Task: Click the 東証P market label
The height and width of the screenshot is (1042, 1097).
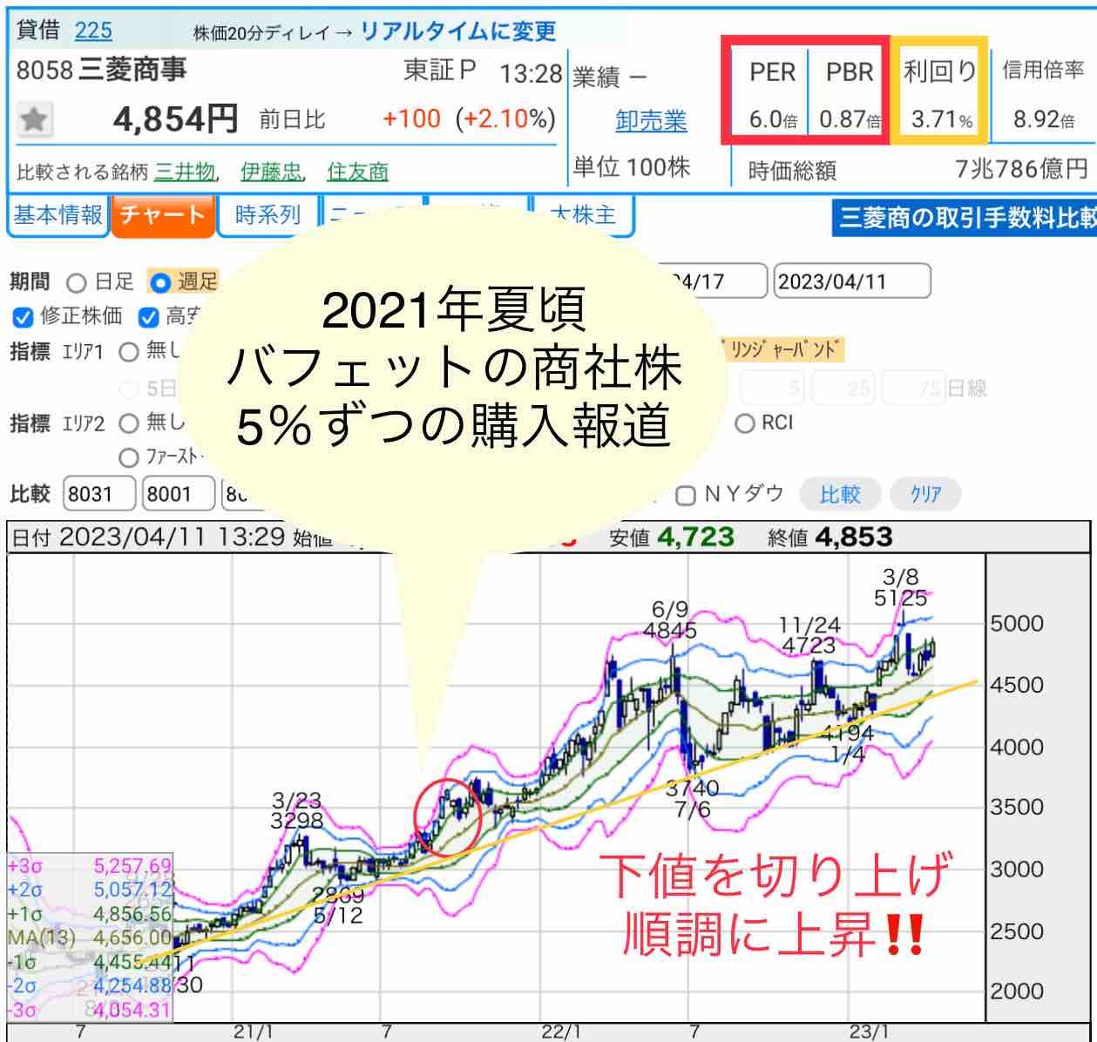Action: click(x=440, y=71)
